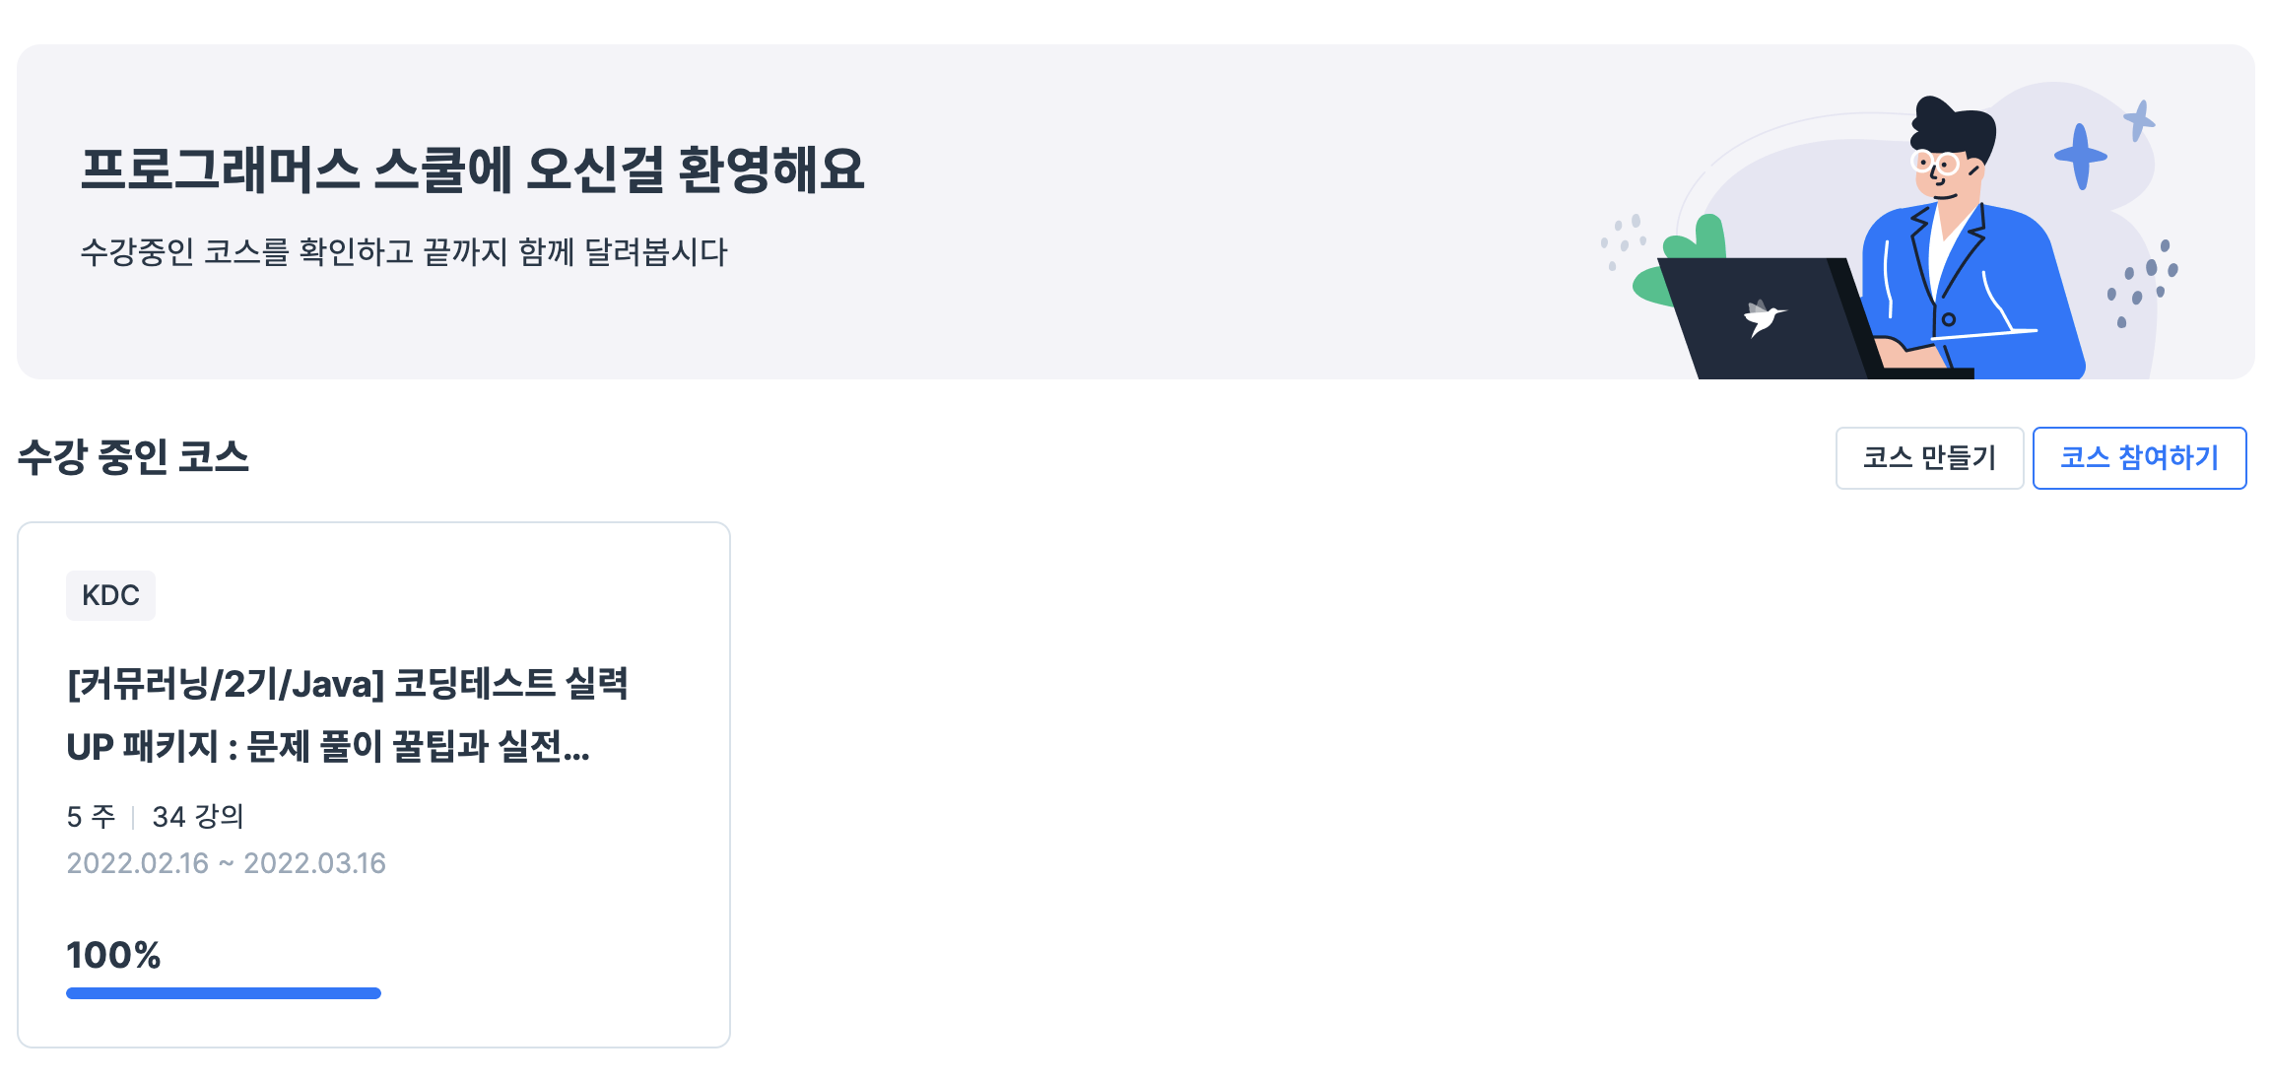Click the 2022.02.16 ~ 2022.03.16 date range

pyautogui.click(x=226, y=863)
